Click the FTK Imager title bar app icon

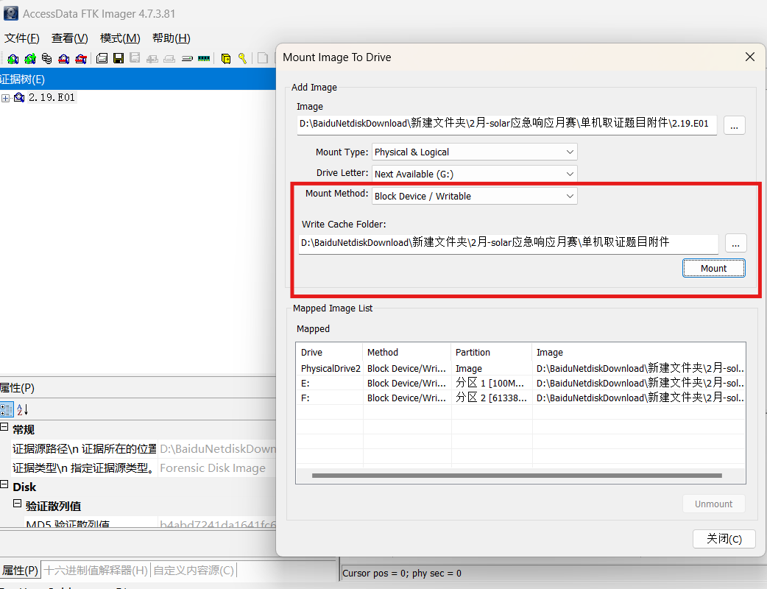(x=11, y=13)
